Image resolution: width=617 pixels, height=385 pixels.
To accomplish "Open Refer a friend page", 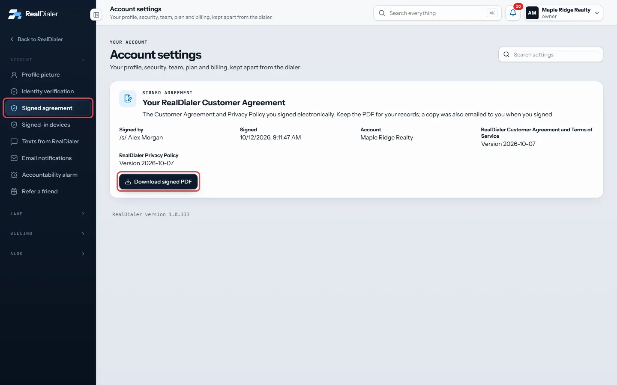I will 48,192.
